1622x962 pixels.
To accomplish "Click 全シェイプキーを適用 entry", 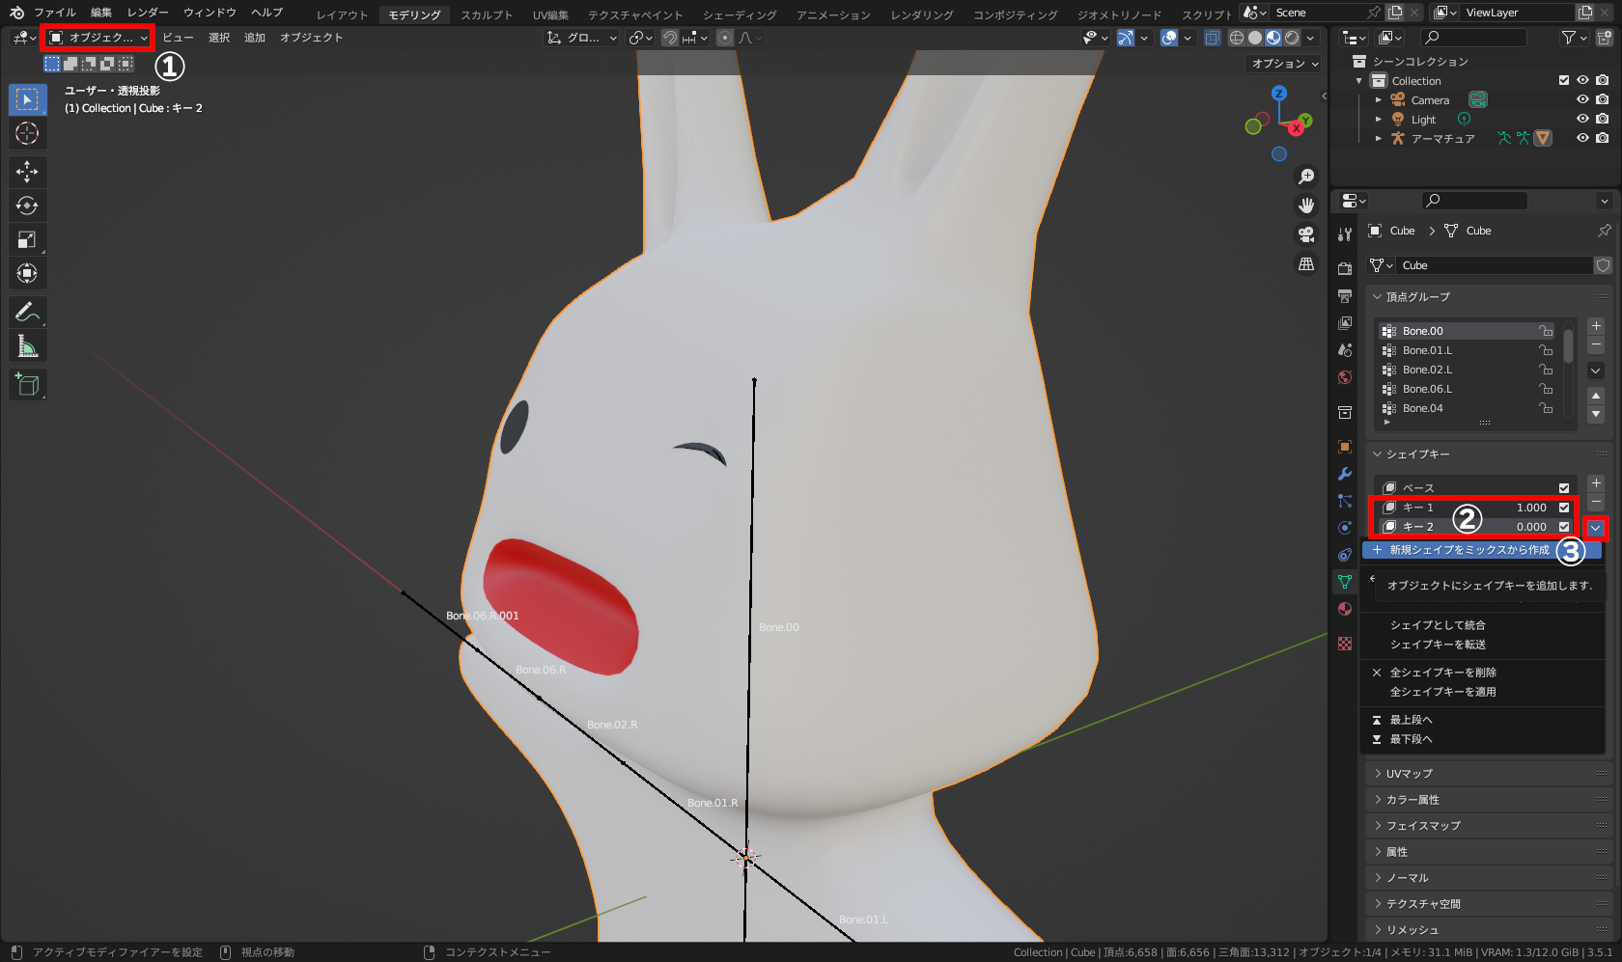I will [1483, 692].
